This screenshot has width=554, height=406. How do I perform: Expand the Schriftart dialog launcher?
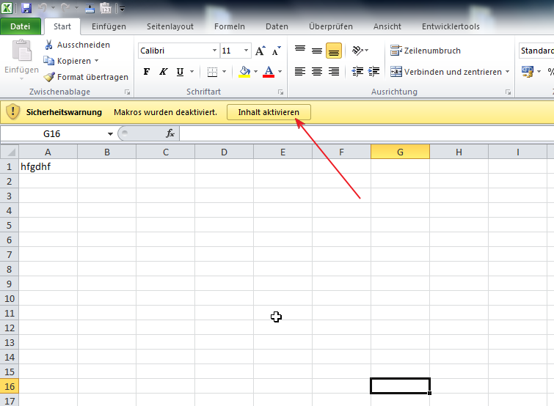coord(280,92)
